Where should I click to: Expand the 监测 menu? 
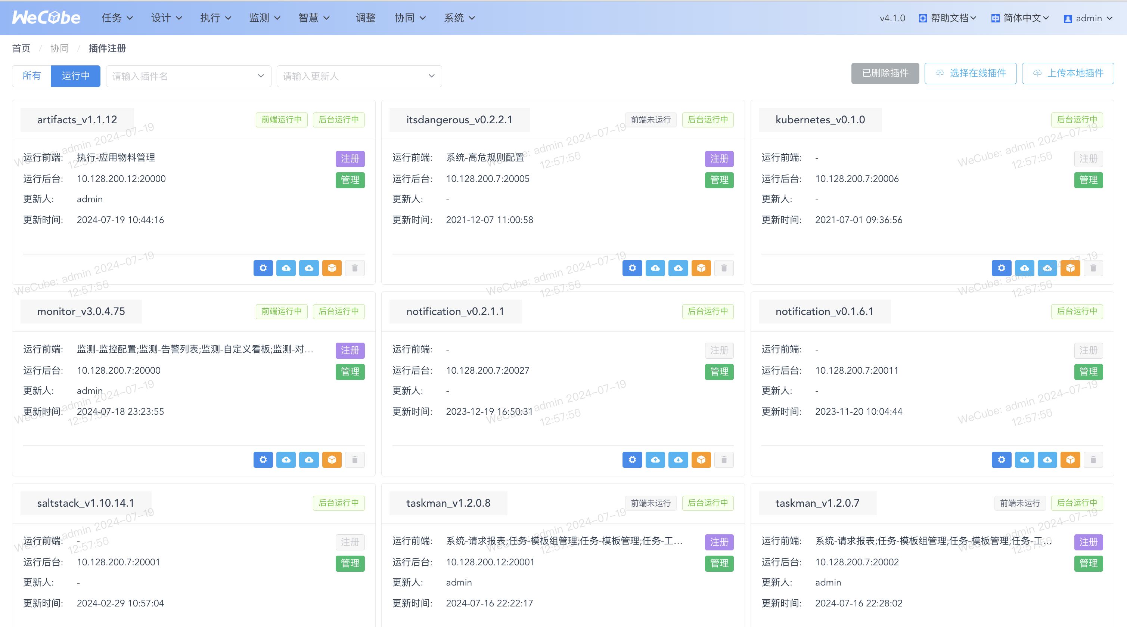264,18
